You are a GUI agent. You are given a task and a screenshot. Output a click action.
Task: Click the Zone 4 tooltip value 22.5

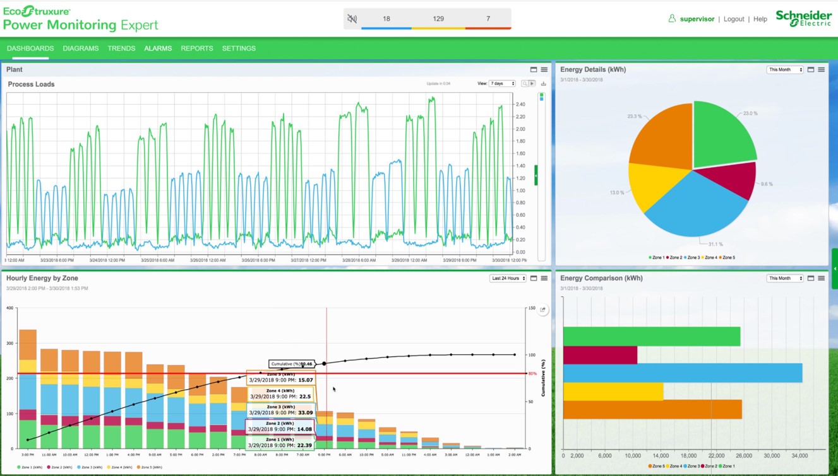pyautogui.click(x=306, y=397)
